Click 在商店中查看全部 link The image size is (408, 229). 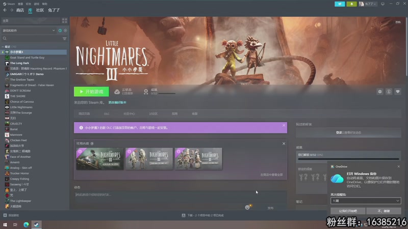(x=271, y=175)
